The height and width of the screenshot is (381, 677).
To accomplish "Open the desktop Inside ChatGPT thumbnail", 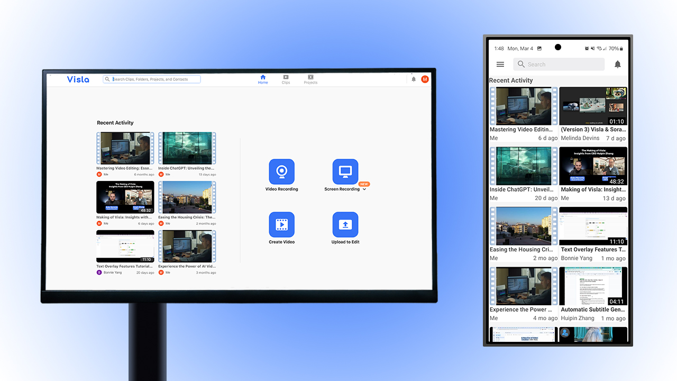I will (x=187, y=148).
